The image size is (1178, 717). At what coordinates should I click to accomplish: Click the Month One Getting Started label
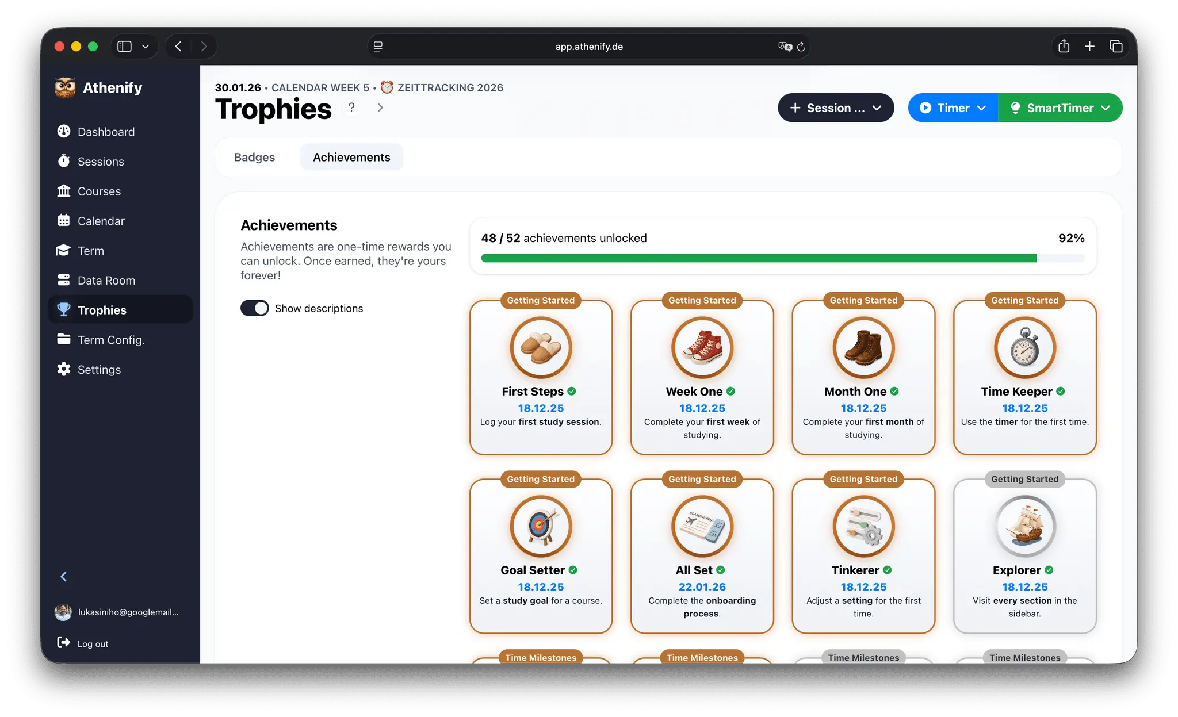[x=863, y=300]
